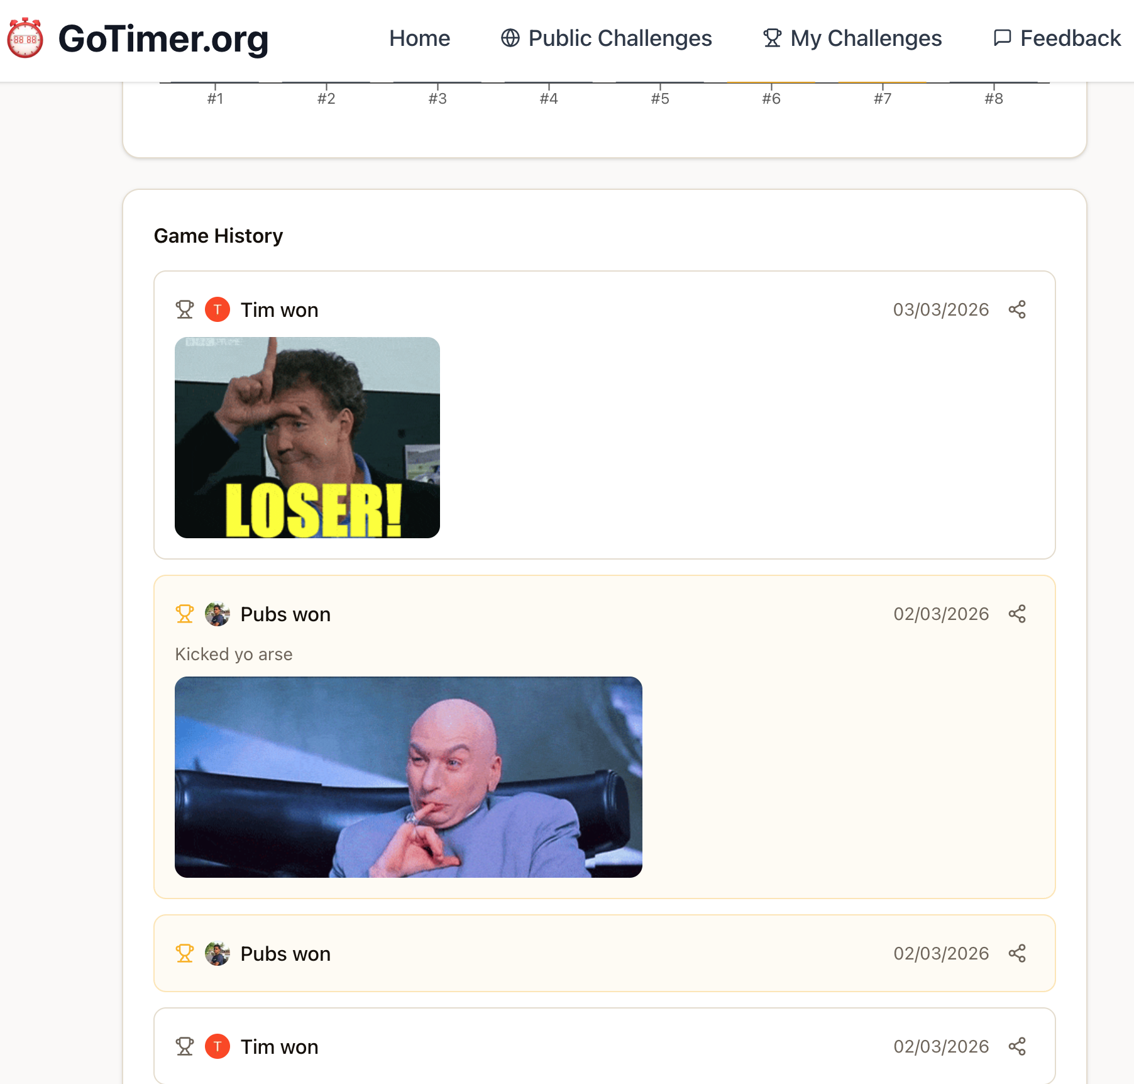
Task: Click the LOSER meme image
Action: pyautogui.click(x=306, y=438)
